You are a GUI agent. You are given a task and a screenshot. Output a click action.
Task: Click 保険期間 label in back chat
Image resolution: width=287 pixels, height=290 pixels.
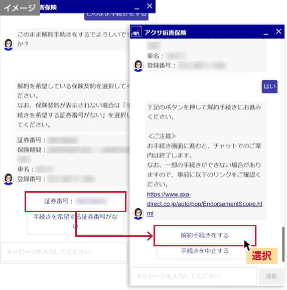point(29,150)
